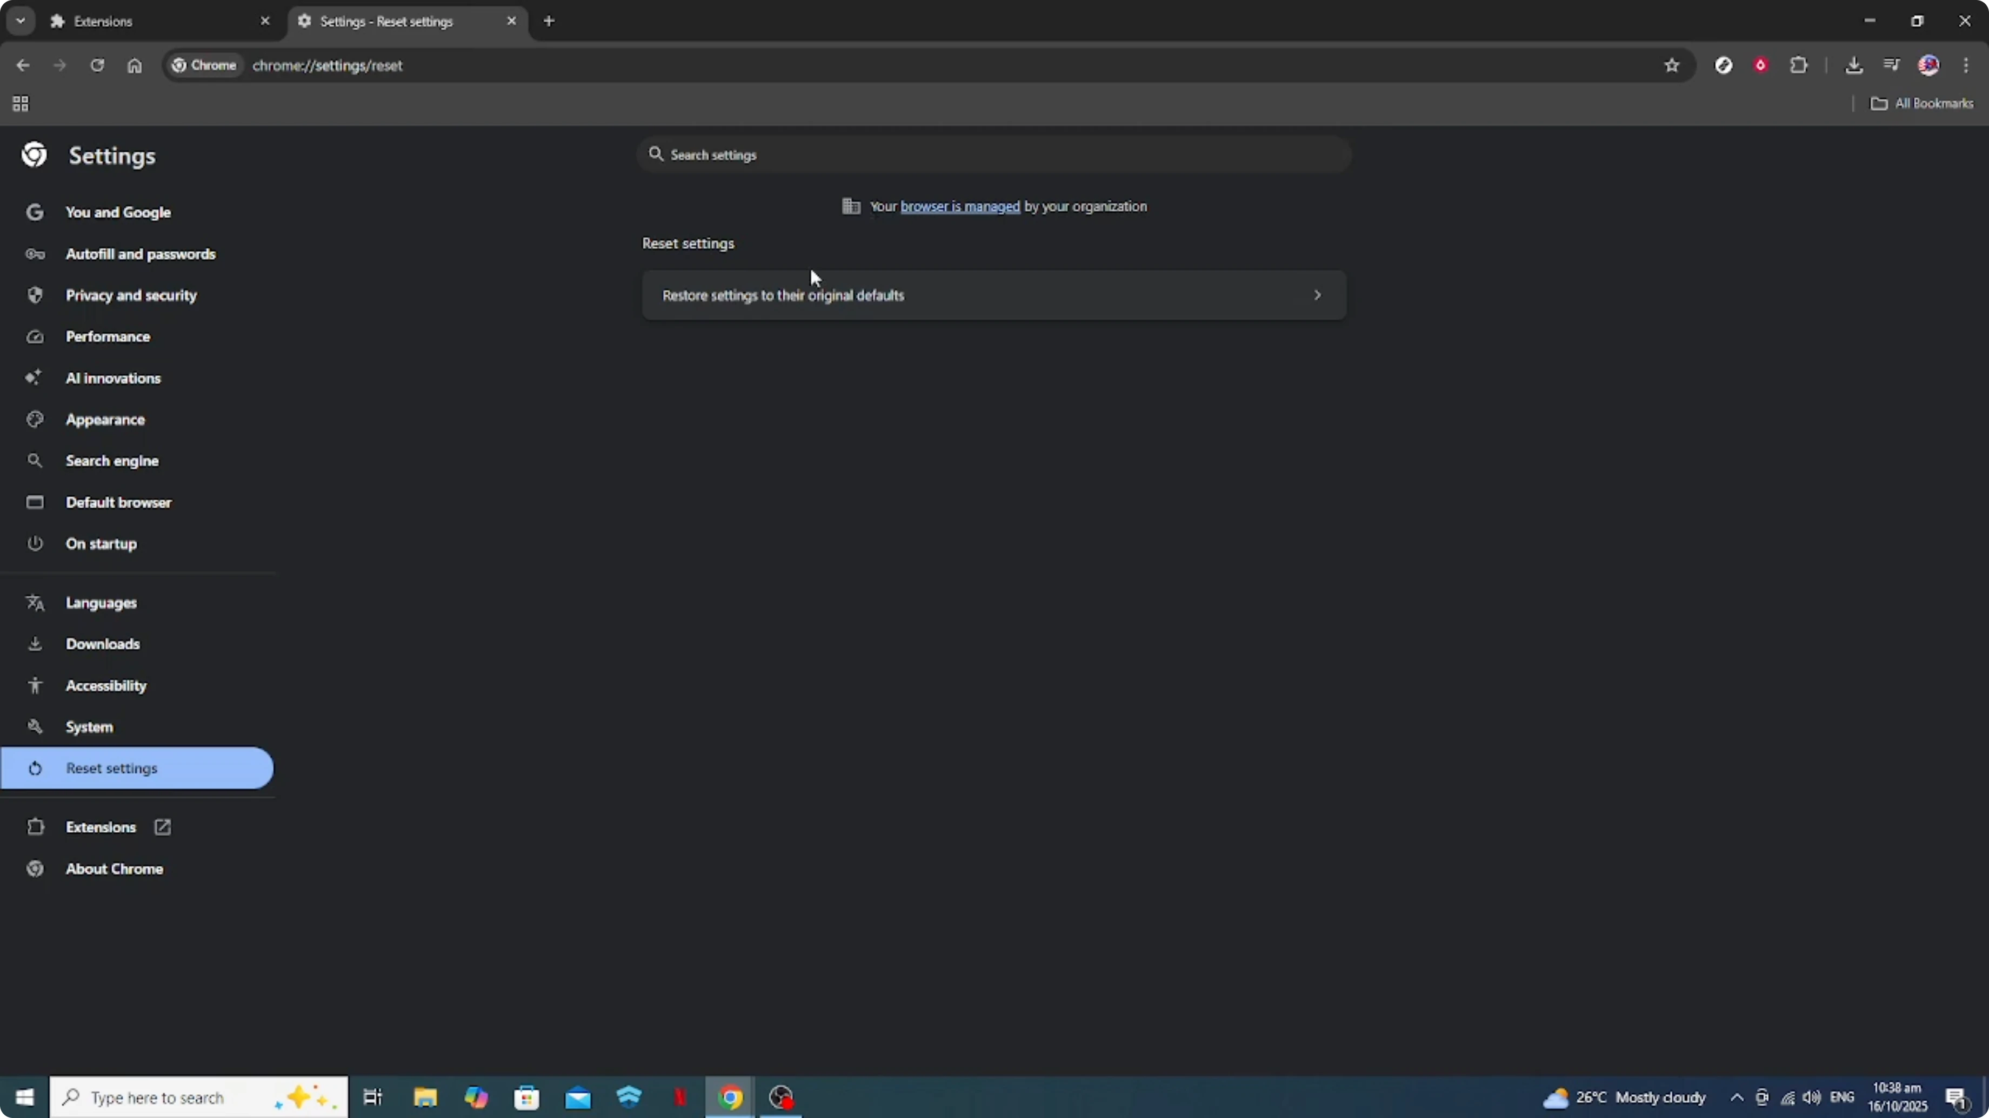Viewport: 1989px width, 1118px height.
Task: Open the Performance settings section
Action: 108,336
